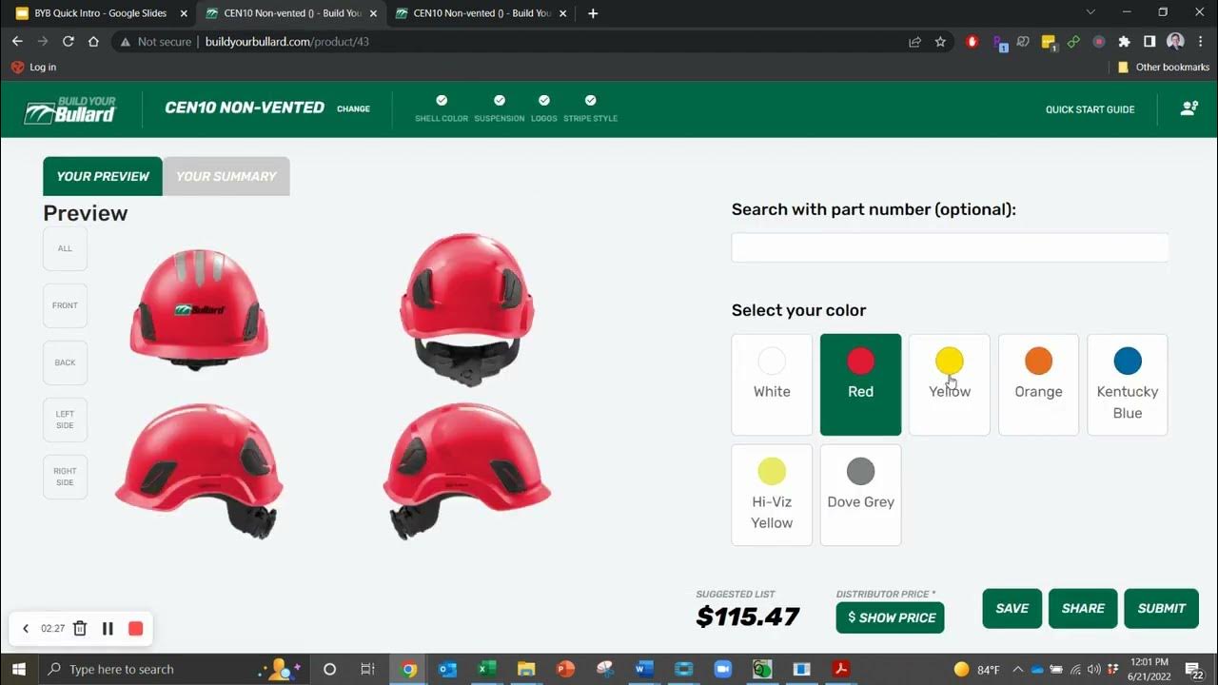Click the yellow note extension icon

pos(1049,42)
